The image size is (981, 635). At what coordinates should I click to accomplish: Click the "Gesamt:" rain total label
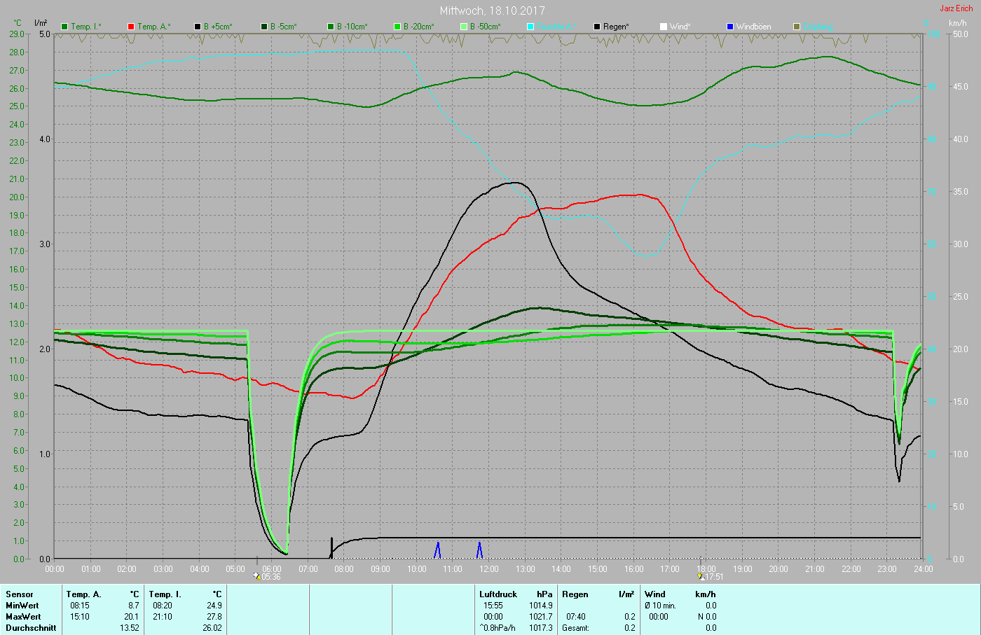pos(576,628)
